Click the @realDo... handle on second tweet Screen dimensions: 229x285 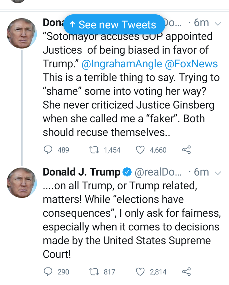pos(158,172)
